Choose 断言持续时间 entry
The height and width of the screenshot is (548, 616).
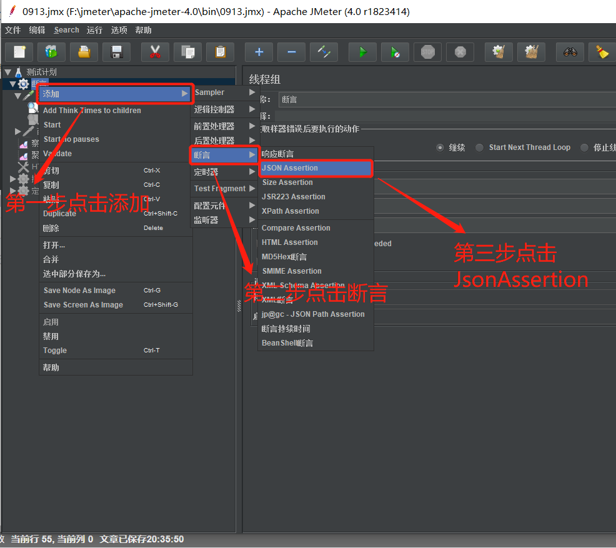pyautogui.click(x=316, y=329)
